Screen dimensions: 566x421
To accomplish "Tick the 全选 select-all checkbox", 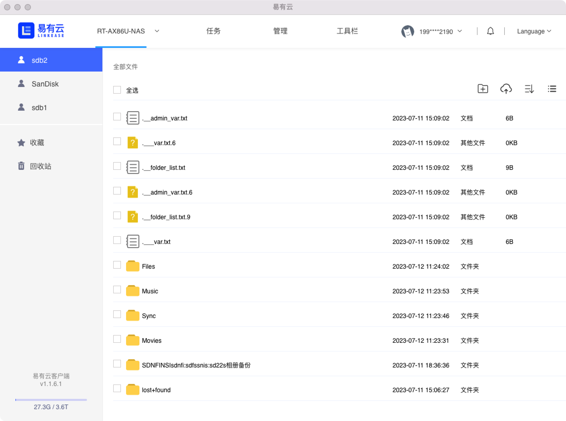I will [x=117, y=90].
